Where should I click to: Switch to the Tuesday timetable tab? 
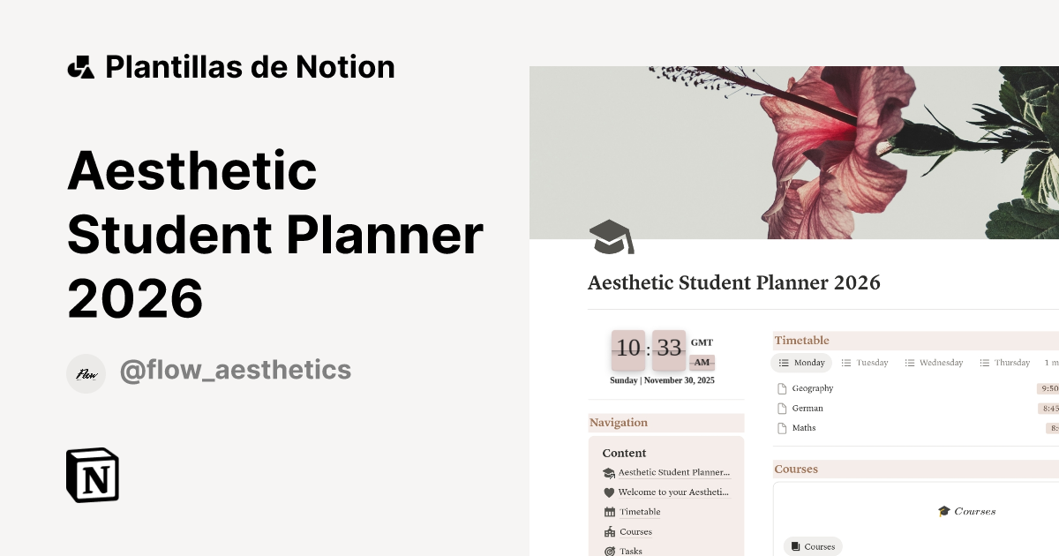867,363
